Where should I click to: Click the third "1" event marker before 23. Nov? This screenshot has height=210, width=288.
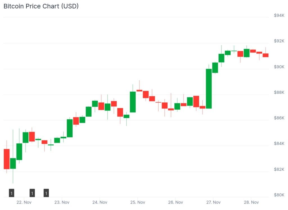click(46, 193)
